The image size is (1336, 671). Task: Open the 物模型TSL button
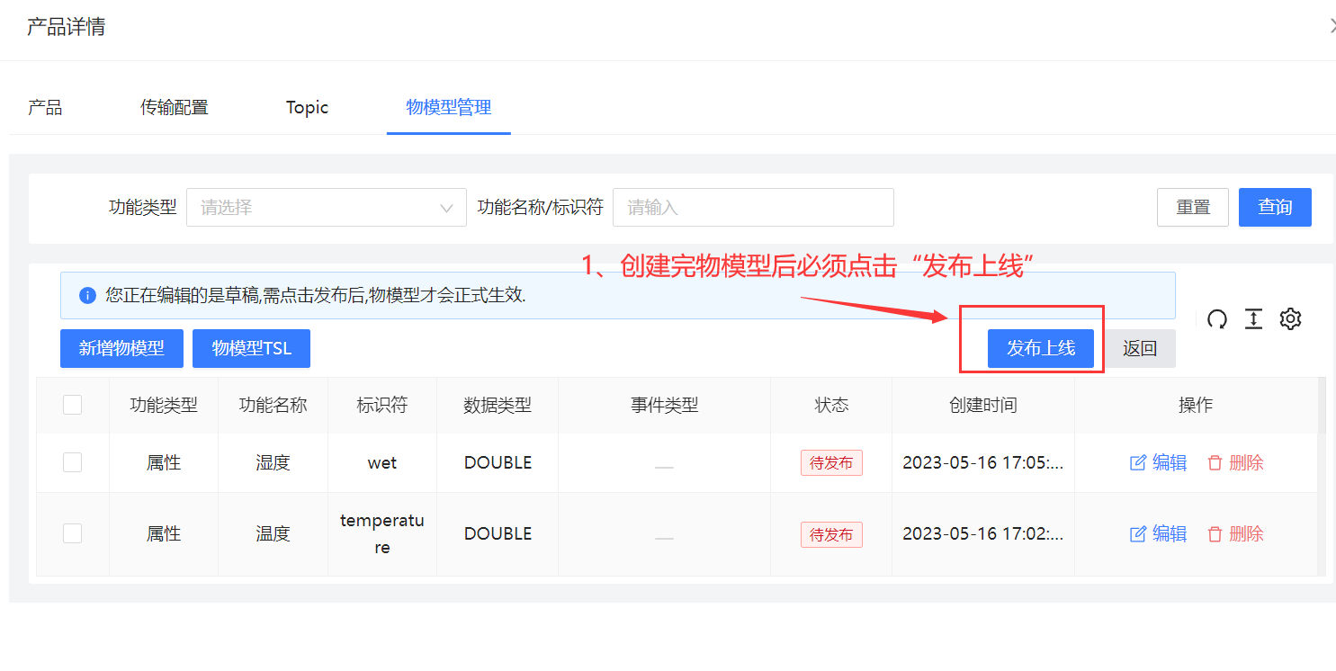tap(251, 348)
